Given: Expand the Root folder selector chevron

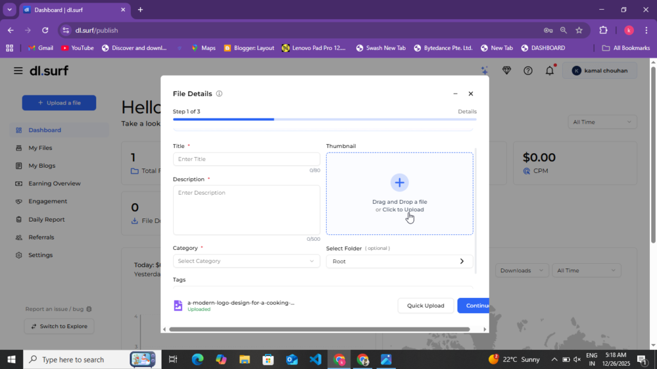Looking at the screenshot, I should [x=461, y=261].
